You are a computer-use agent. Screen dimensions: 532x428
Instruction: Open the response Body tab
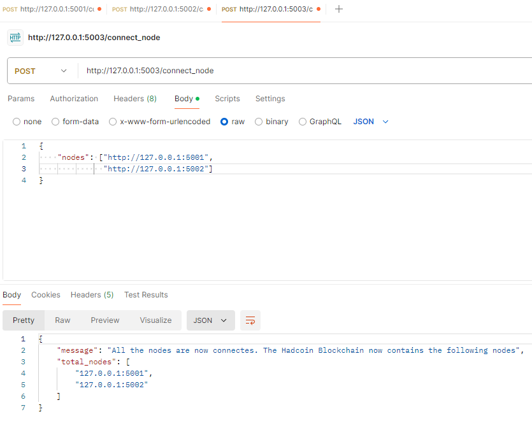click(x=12, y=295)
